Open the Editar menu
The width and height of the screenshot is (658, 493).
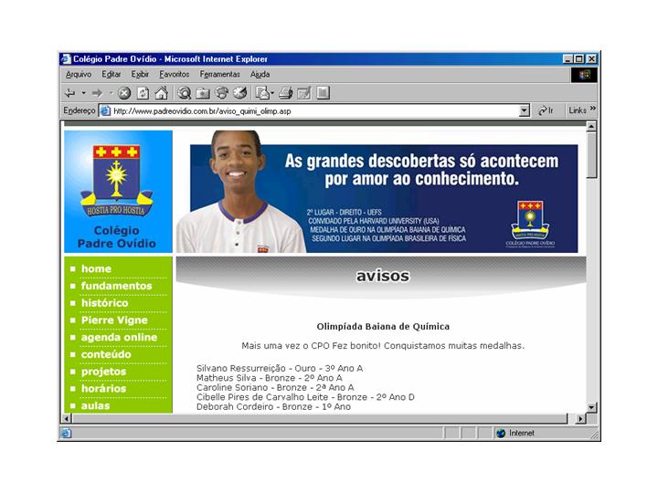coord(111,74)
